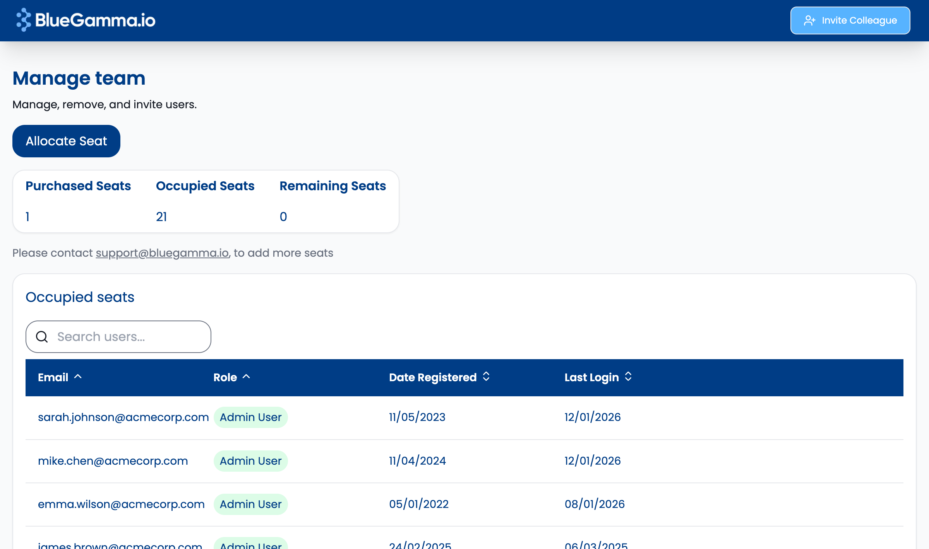929x549 pixels.
Task: Click the Purchased Seats label
Action: pyautogui.click(x=78, y=186)
